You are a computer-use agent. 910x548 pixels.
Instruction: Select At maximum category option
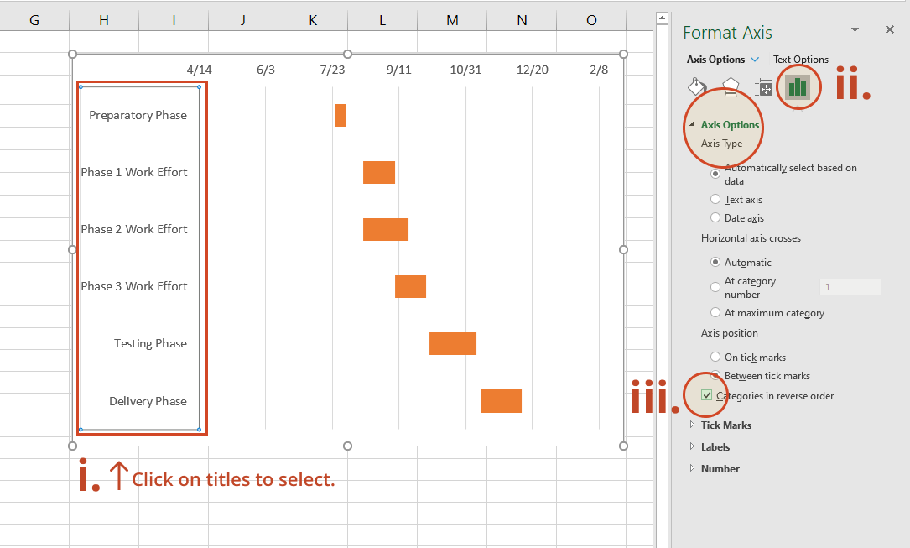(715, 312)
